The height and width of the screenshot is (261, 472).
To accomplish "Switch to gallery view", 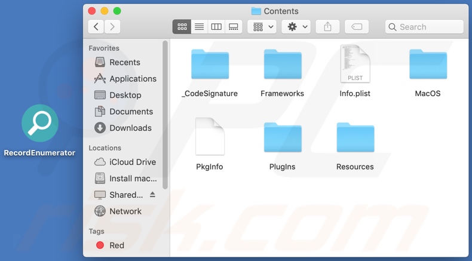I will point(233,27).
